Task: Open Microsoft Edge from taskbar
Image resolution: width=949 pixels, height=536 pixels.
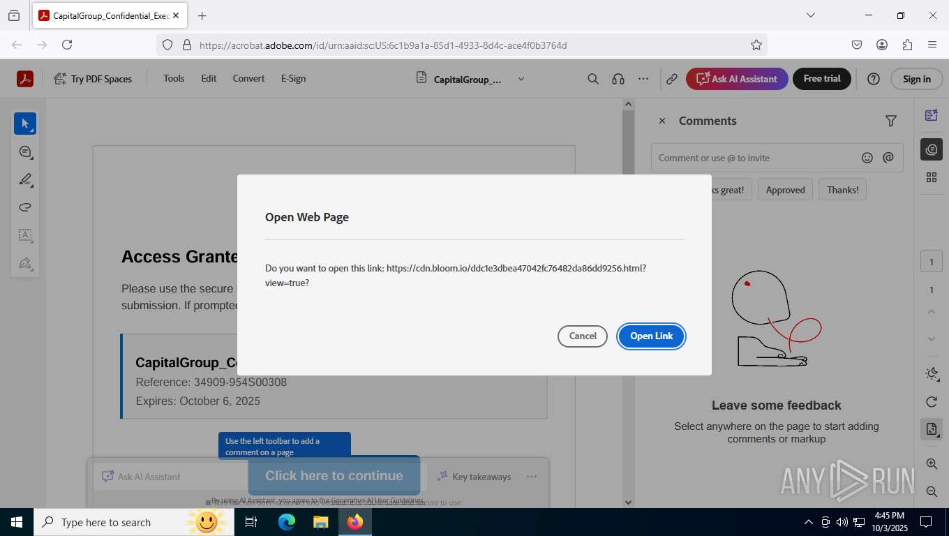Action: coord(286,522)
